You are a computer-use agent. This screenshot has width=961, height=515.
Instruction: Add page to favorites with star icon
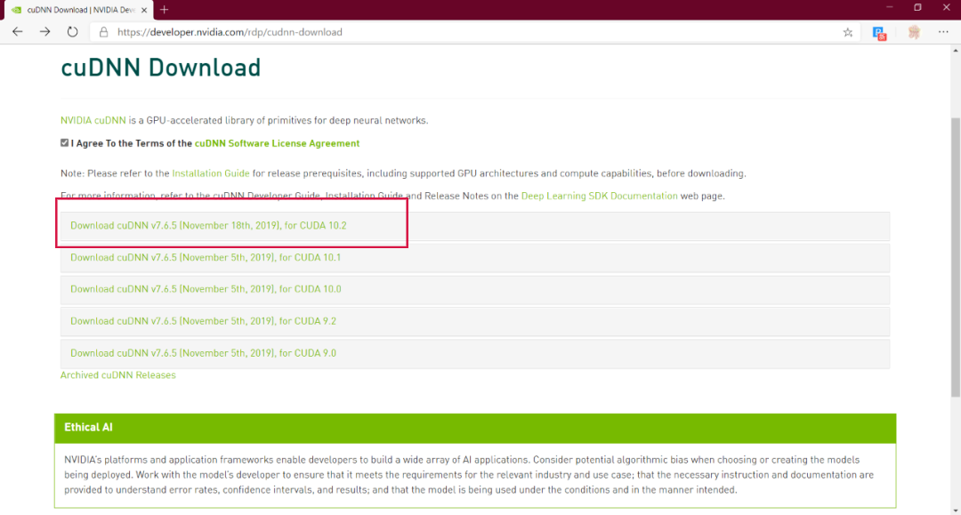tap(848, 32)
